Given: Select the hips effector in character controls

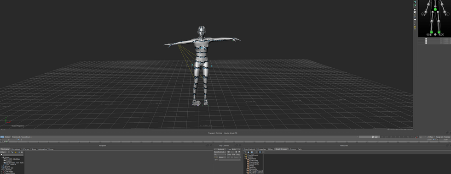Looking at the screenshot, I should click(435, 10).
